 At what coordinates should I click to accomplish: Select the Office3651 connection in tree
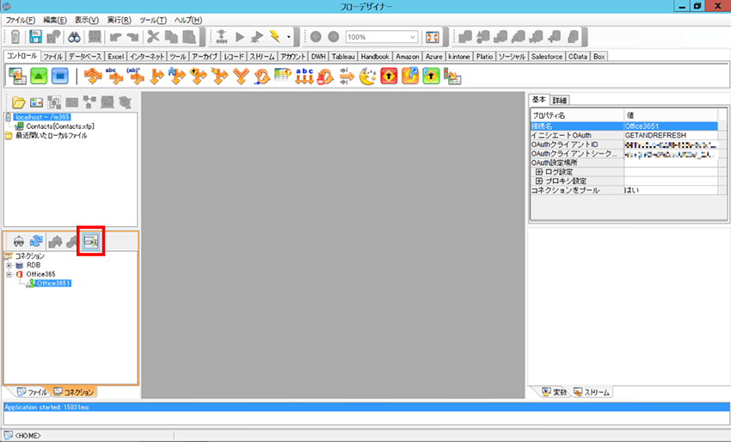[x=53, y=284]
